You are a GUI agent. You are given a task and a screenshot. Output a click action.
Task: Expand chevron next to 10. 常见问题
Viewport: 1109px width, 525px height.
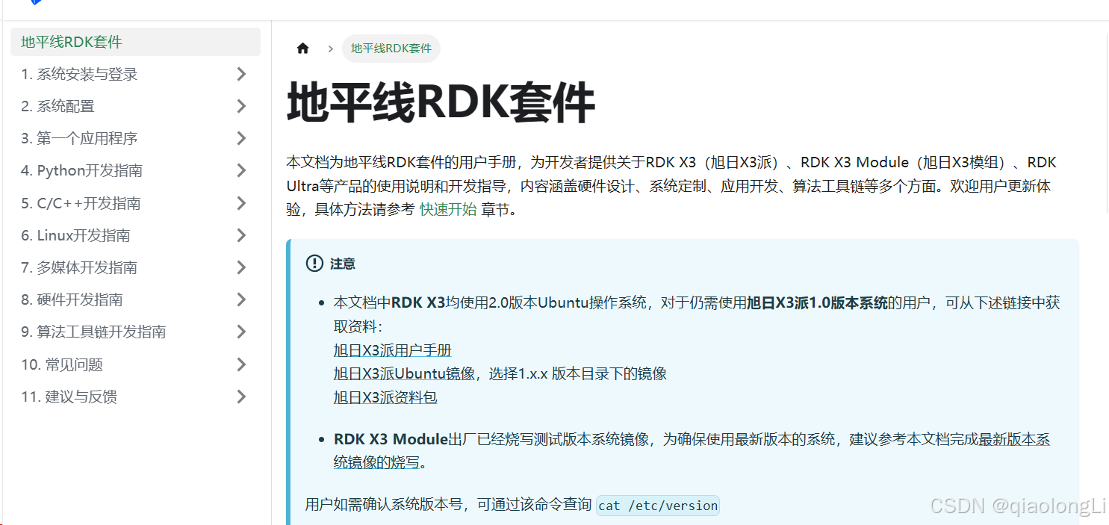click(241, 364)
